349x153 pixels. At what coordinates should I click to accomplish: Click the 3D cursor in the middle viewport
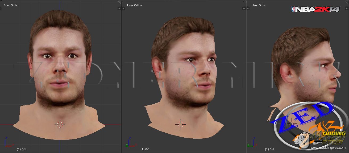[x=181, y=124]
